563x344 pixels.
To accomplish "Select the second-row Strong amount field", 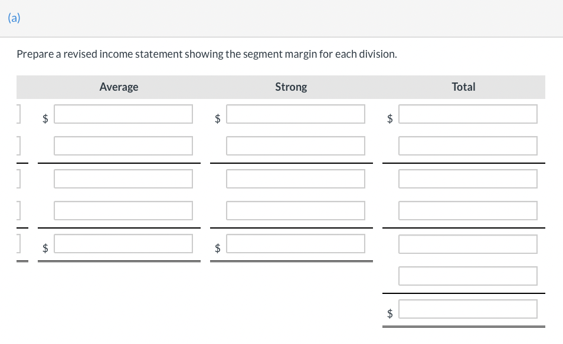I will point(296,146).
